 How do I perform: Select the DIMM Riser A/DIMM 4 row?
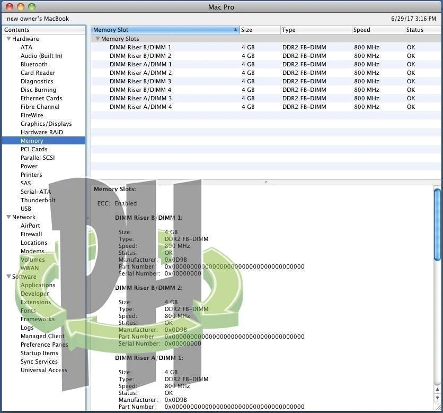(x=140, y=107)
